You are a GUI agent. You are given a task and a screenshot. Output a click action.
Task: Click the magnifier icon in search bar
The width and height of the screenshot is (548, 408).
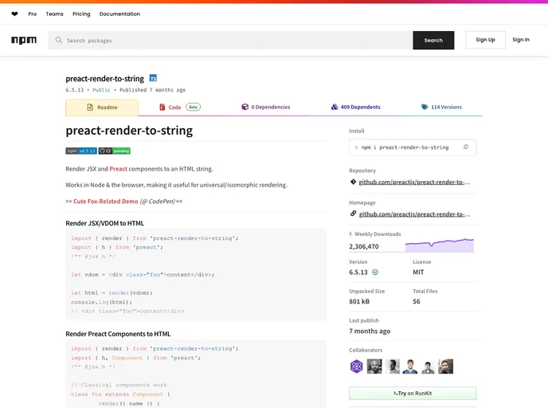59,40
